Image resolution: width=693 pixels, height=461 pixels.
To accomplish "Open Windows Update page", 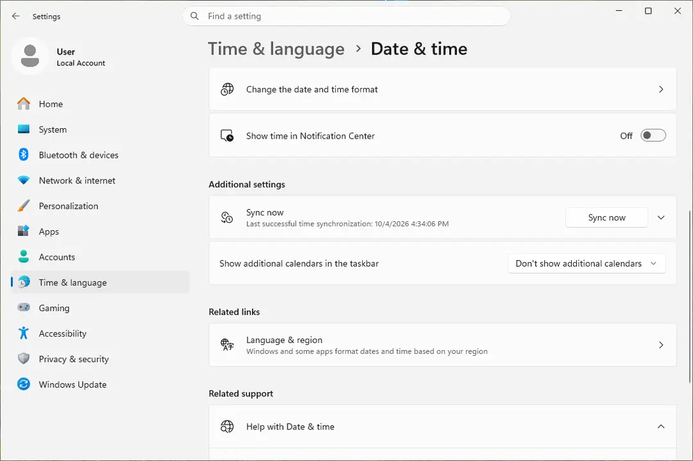I will [101, 385].
